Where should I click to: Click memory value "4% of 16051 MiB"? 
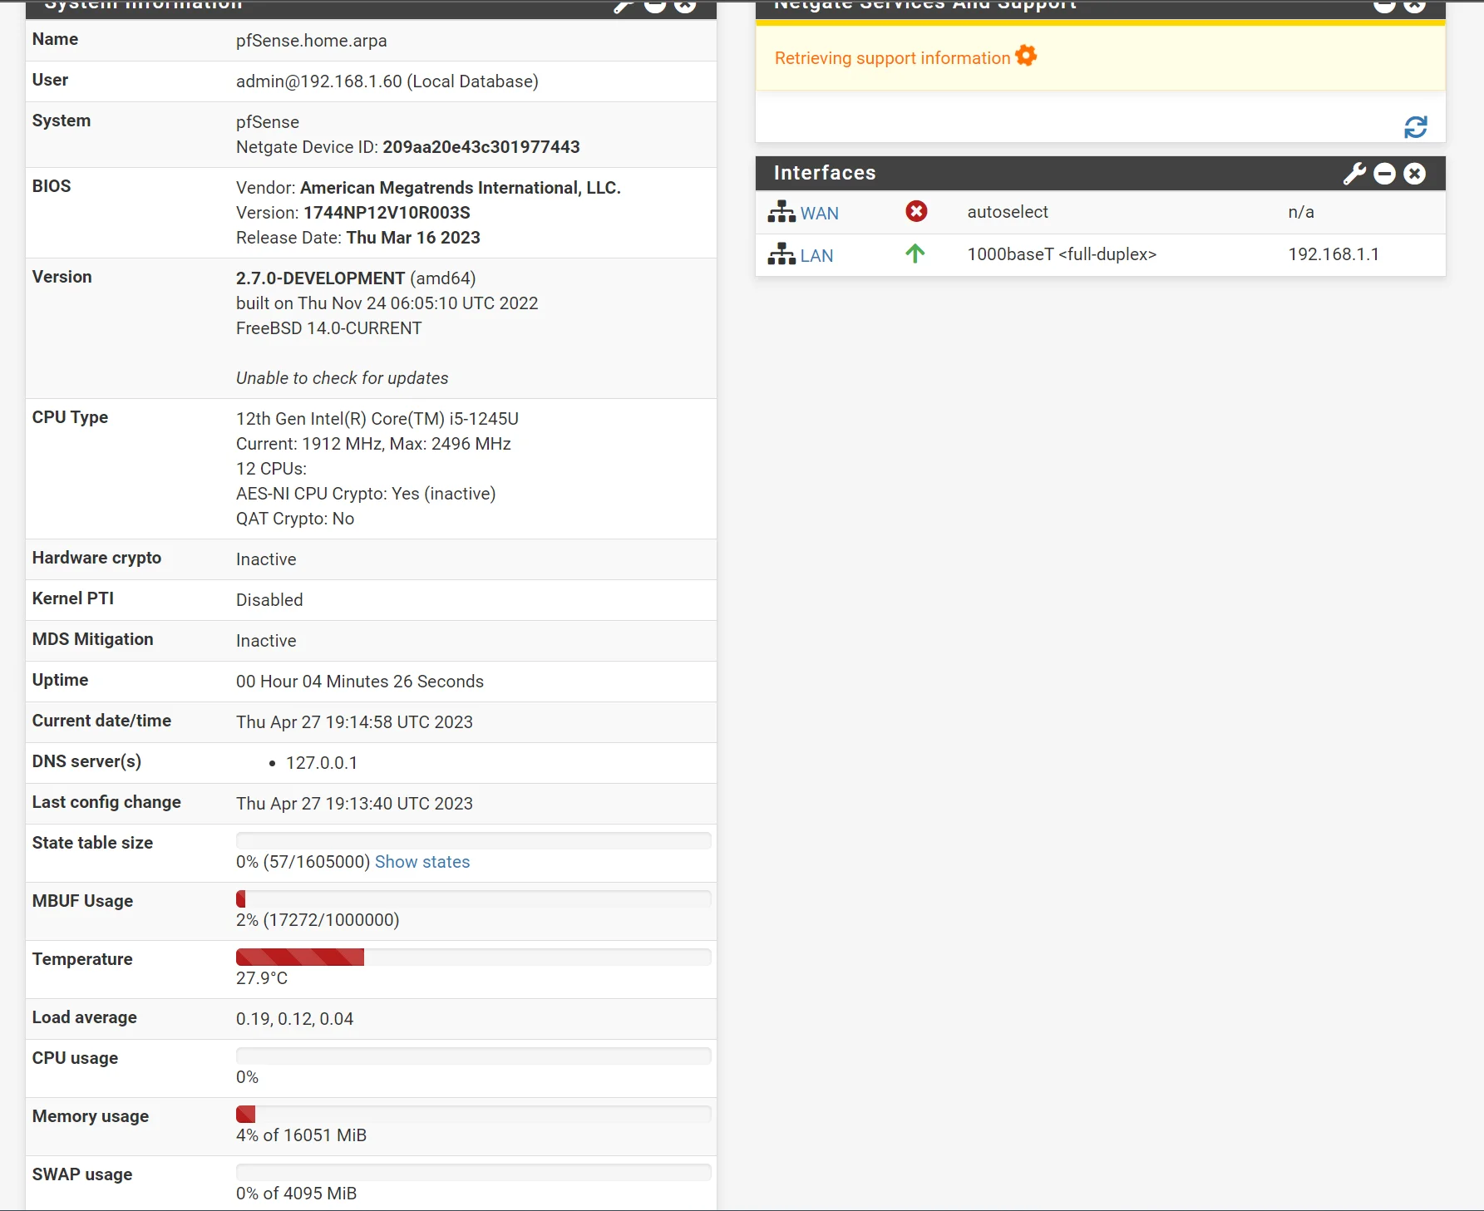[x=302, y=1135]
